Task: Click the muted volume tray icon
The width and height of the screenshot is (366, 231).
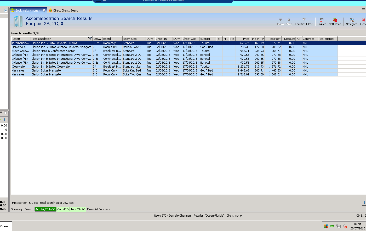Action: click(x=345, y=226)
